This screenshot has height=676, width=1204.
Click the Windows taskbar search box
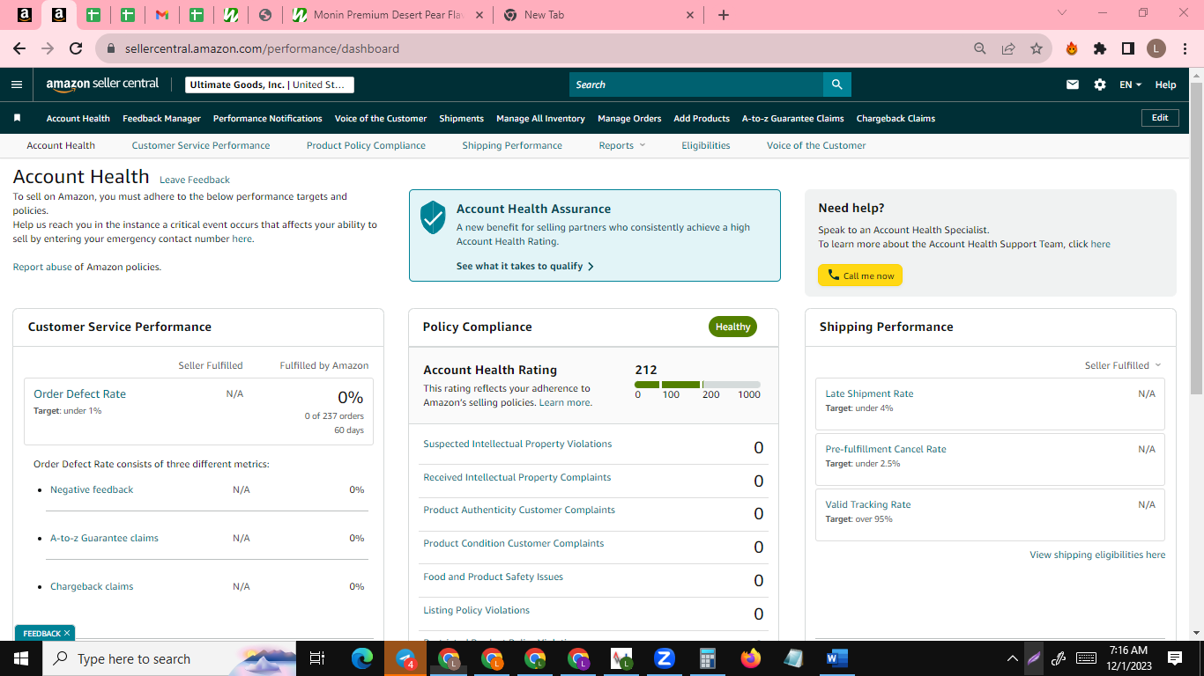(x=169, y=658)
